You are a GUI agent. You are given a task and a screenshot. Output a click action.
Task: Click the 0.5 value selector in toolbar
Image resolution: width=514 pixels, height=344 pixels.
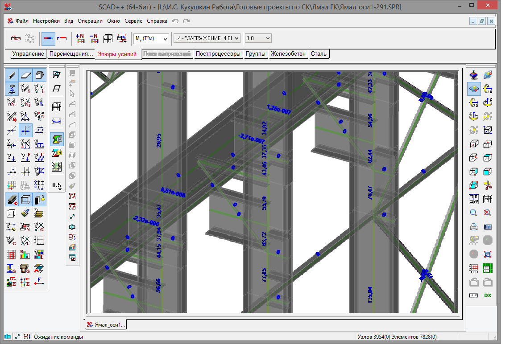57,185
